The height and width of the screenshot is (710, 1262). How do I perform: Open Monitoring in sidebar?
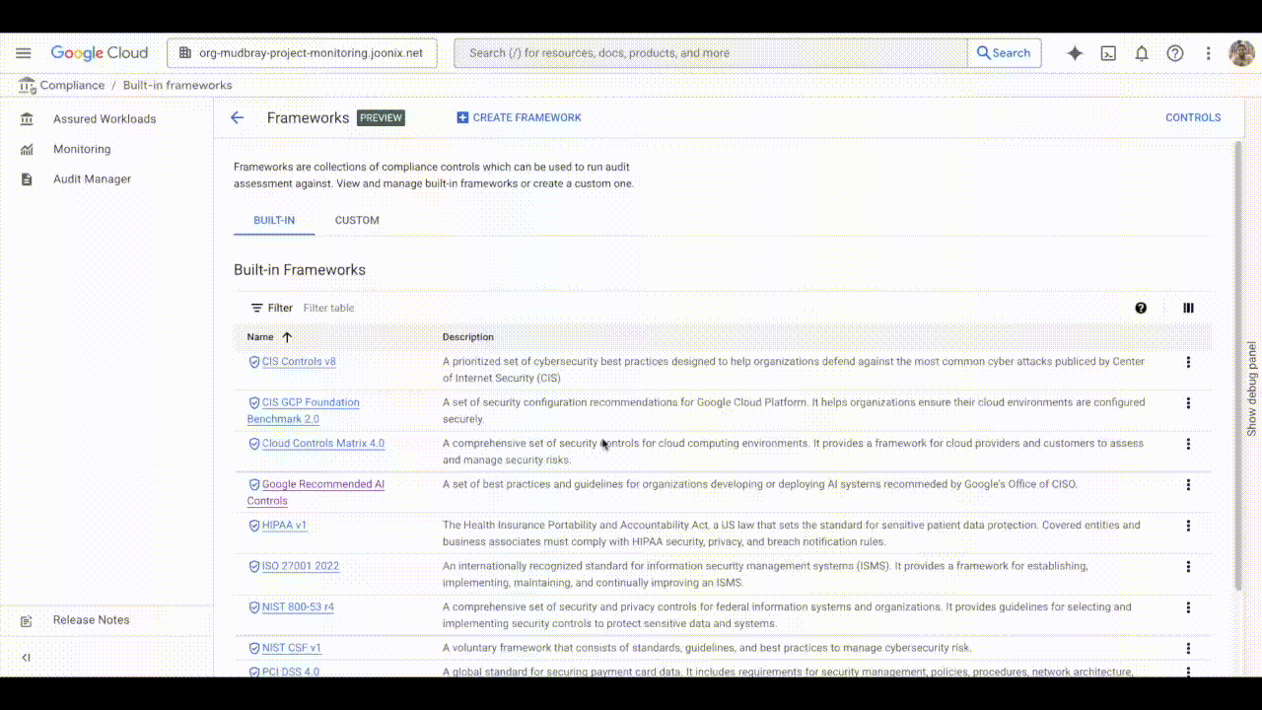click(x=82, y=150)
